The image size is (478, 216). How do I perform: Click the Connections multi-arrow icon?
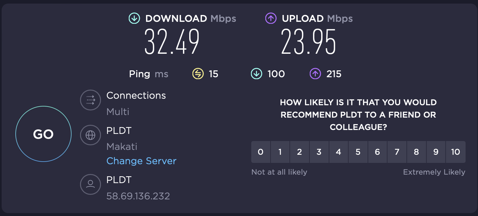point(91,100)
